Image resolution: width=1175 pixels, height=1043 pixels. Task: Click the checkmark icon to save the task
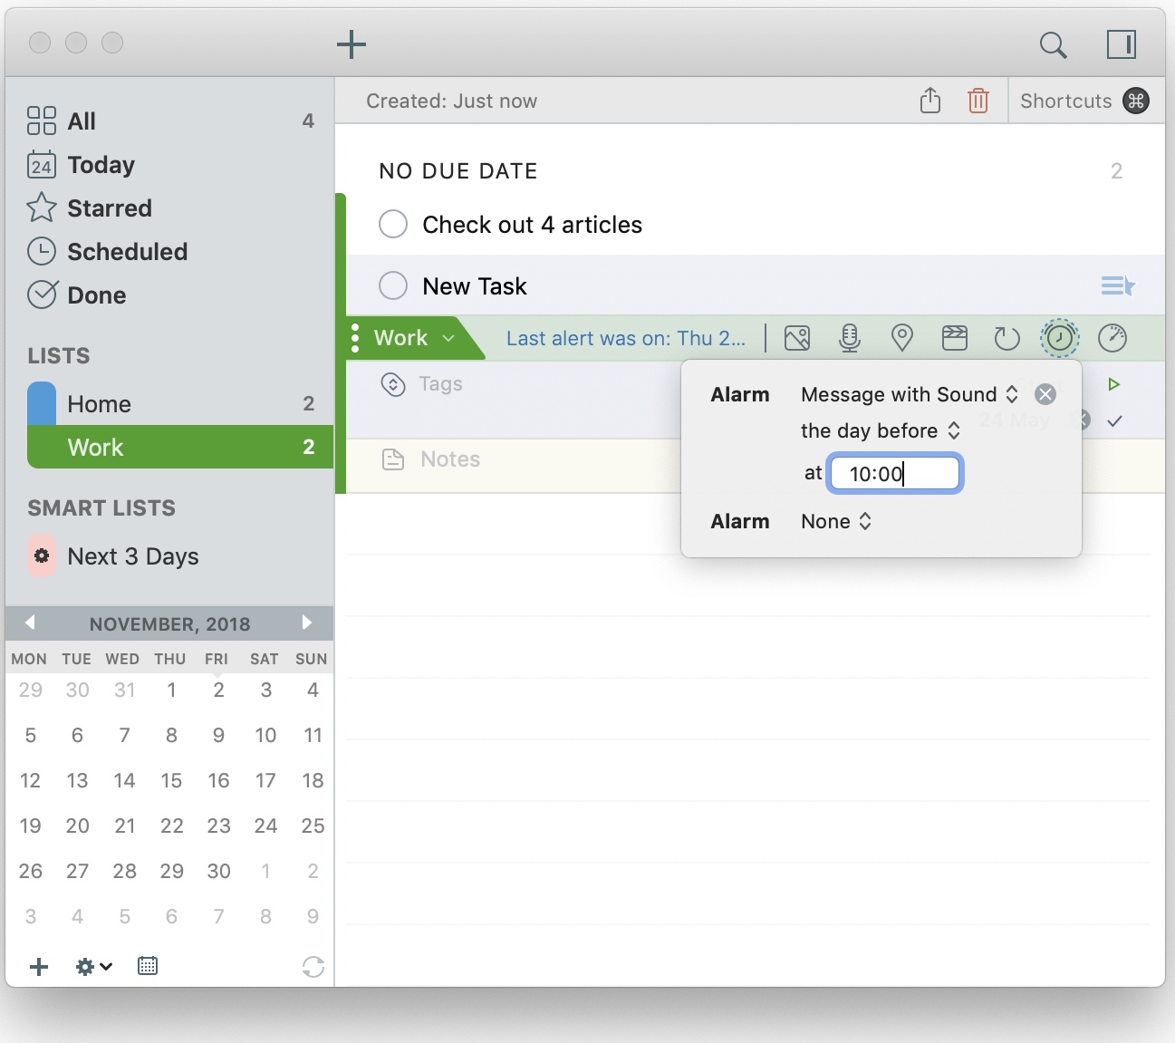[1115, 420]
